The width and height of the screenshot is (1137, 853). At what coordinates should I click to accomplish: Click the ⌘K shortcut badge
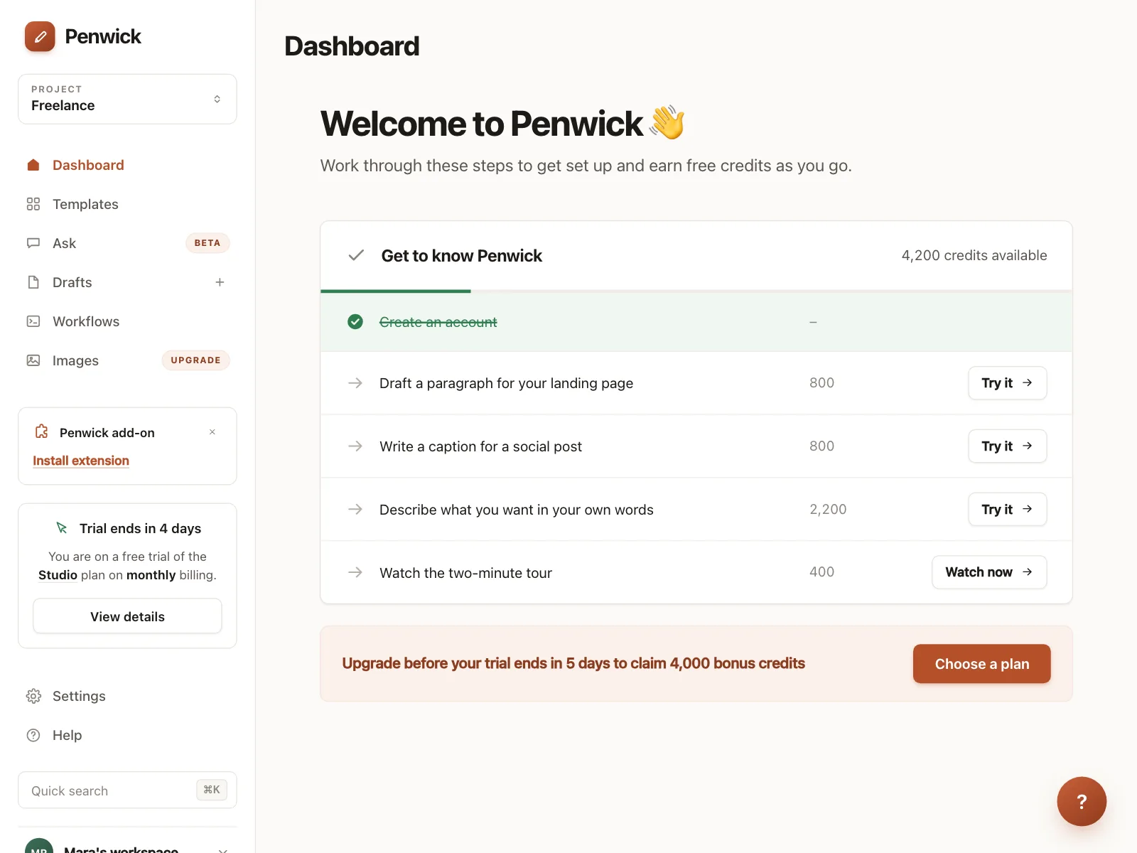tap(212, 790)
